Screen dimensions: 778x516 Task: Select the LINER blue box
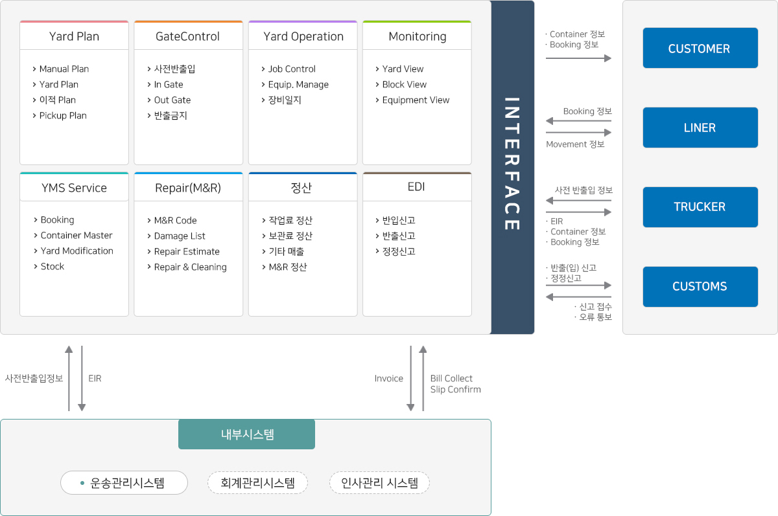coord(700,128)
